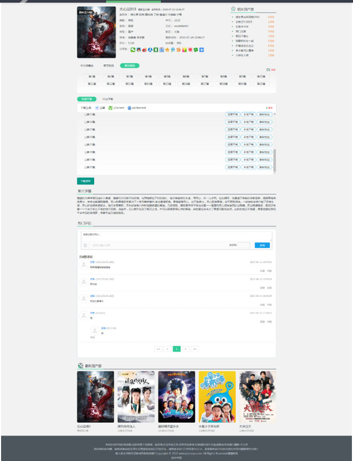Go to the previous comments page

[167, 349]
